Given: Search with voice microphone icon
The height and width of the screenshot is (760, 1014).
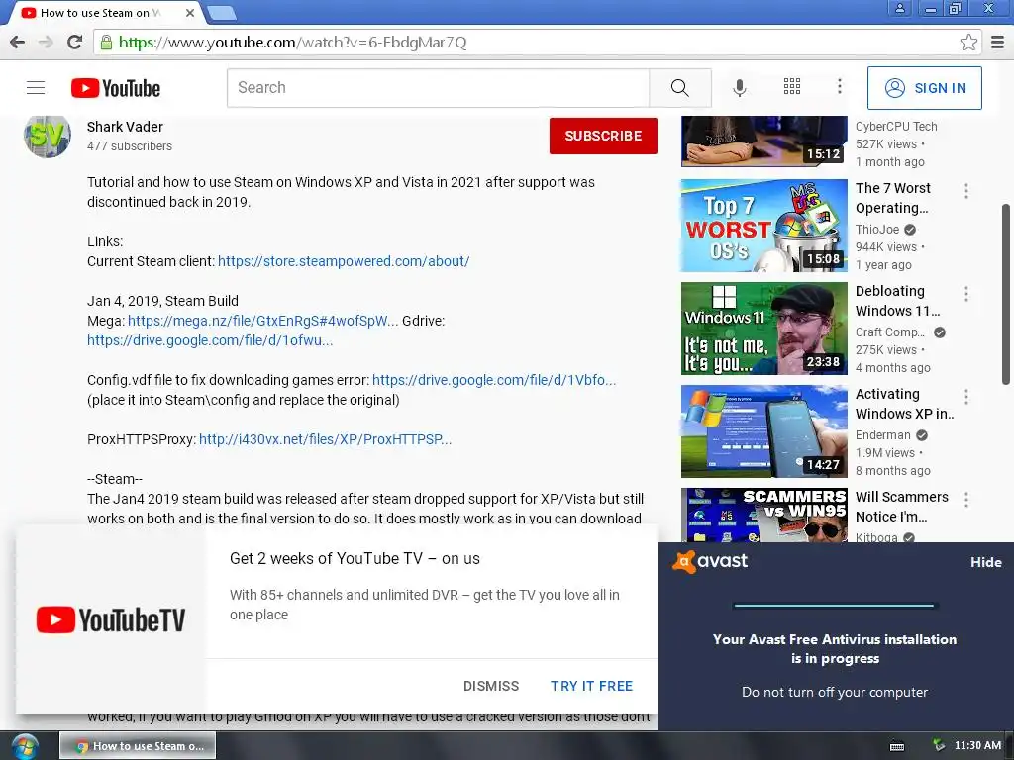Looking at the screenshot, I should tap(739, 88).
